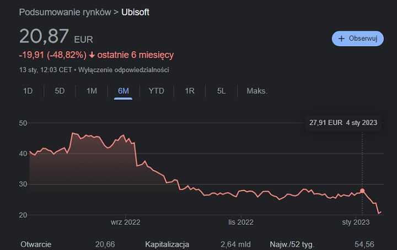Viewport: 397px width, 250px height.
Task: Click the Najw./52 tyg. label
Action: [x=292, y=244]
